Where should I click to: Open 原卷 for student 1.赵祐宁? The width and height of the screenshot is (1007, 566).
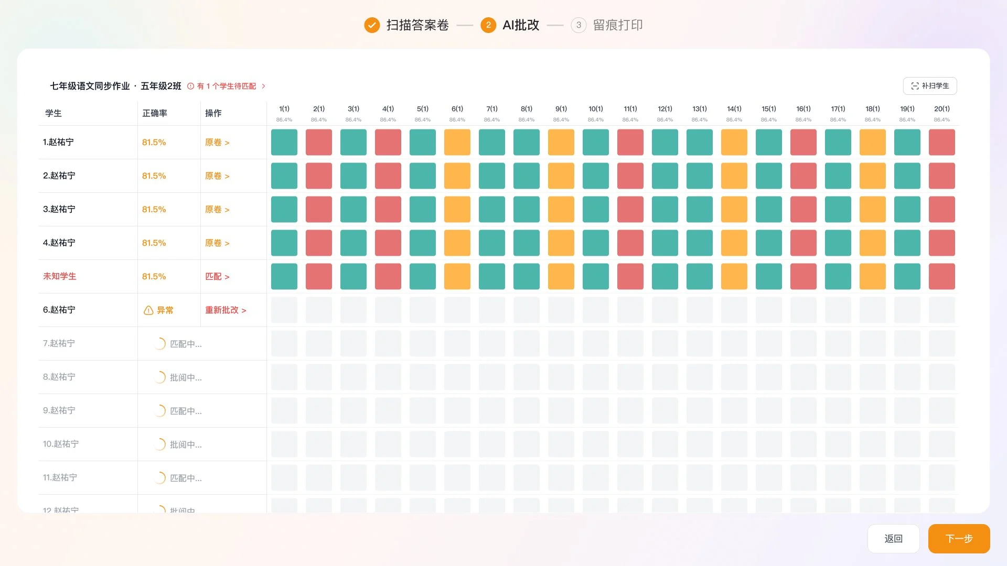coord(217,143)
